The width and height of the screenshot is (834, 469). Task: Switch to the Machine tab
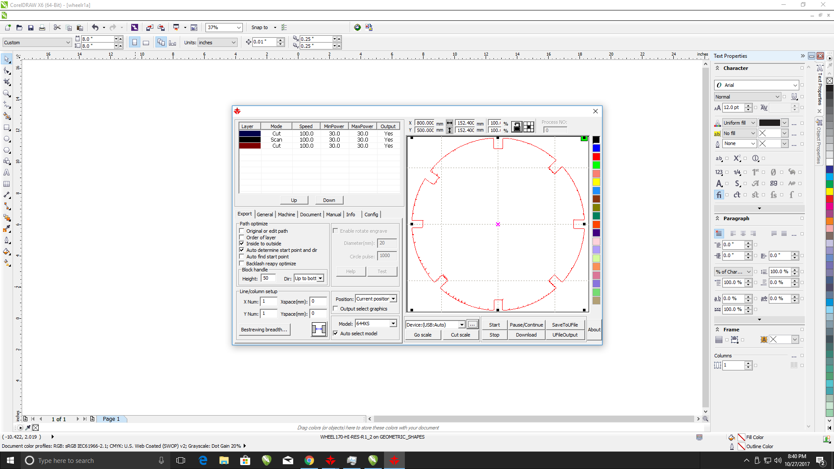(286, 215)
